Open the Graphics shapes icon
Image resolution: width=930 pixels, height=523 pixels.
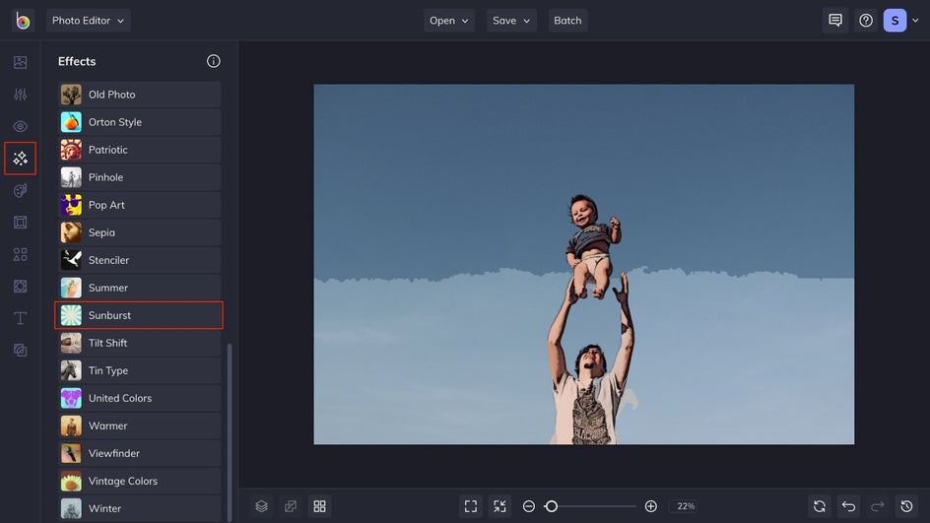[x=20, y=254]
